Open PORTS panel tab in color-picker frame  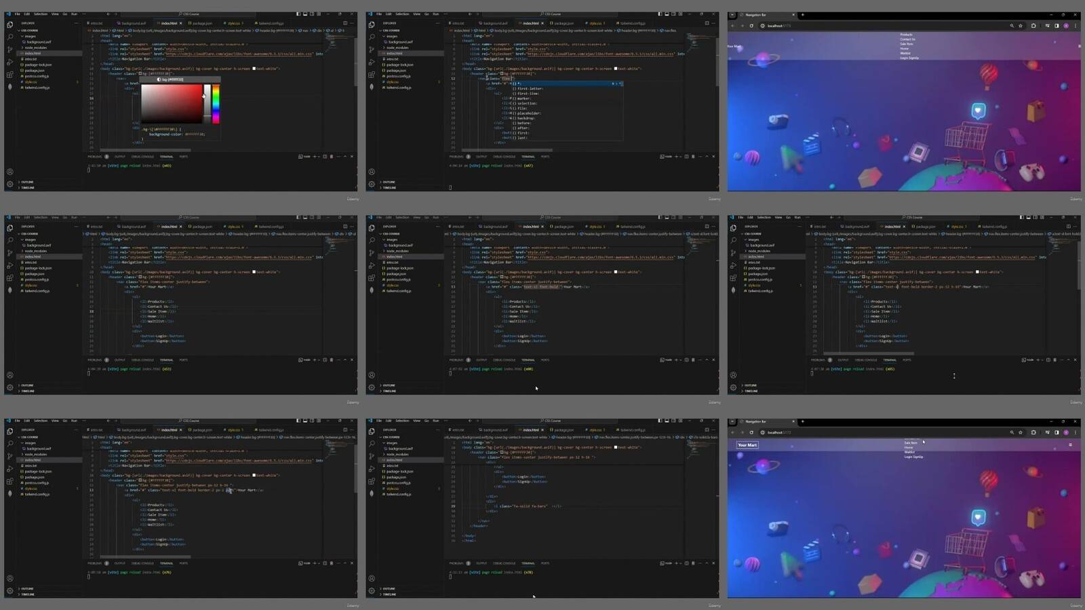tap(183, 157)
